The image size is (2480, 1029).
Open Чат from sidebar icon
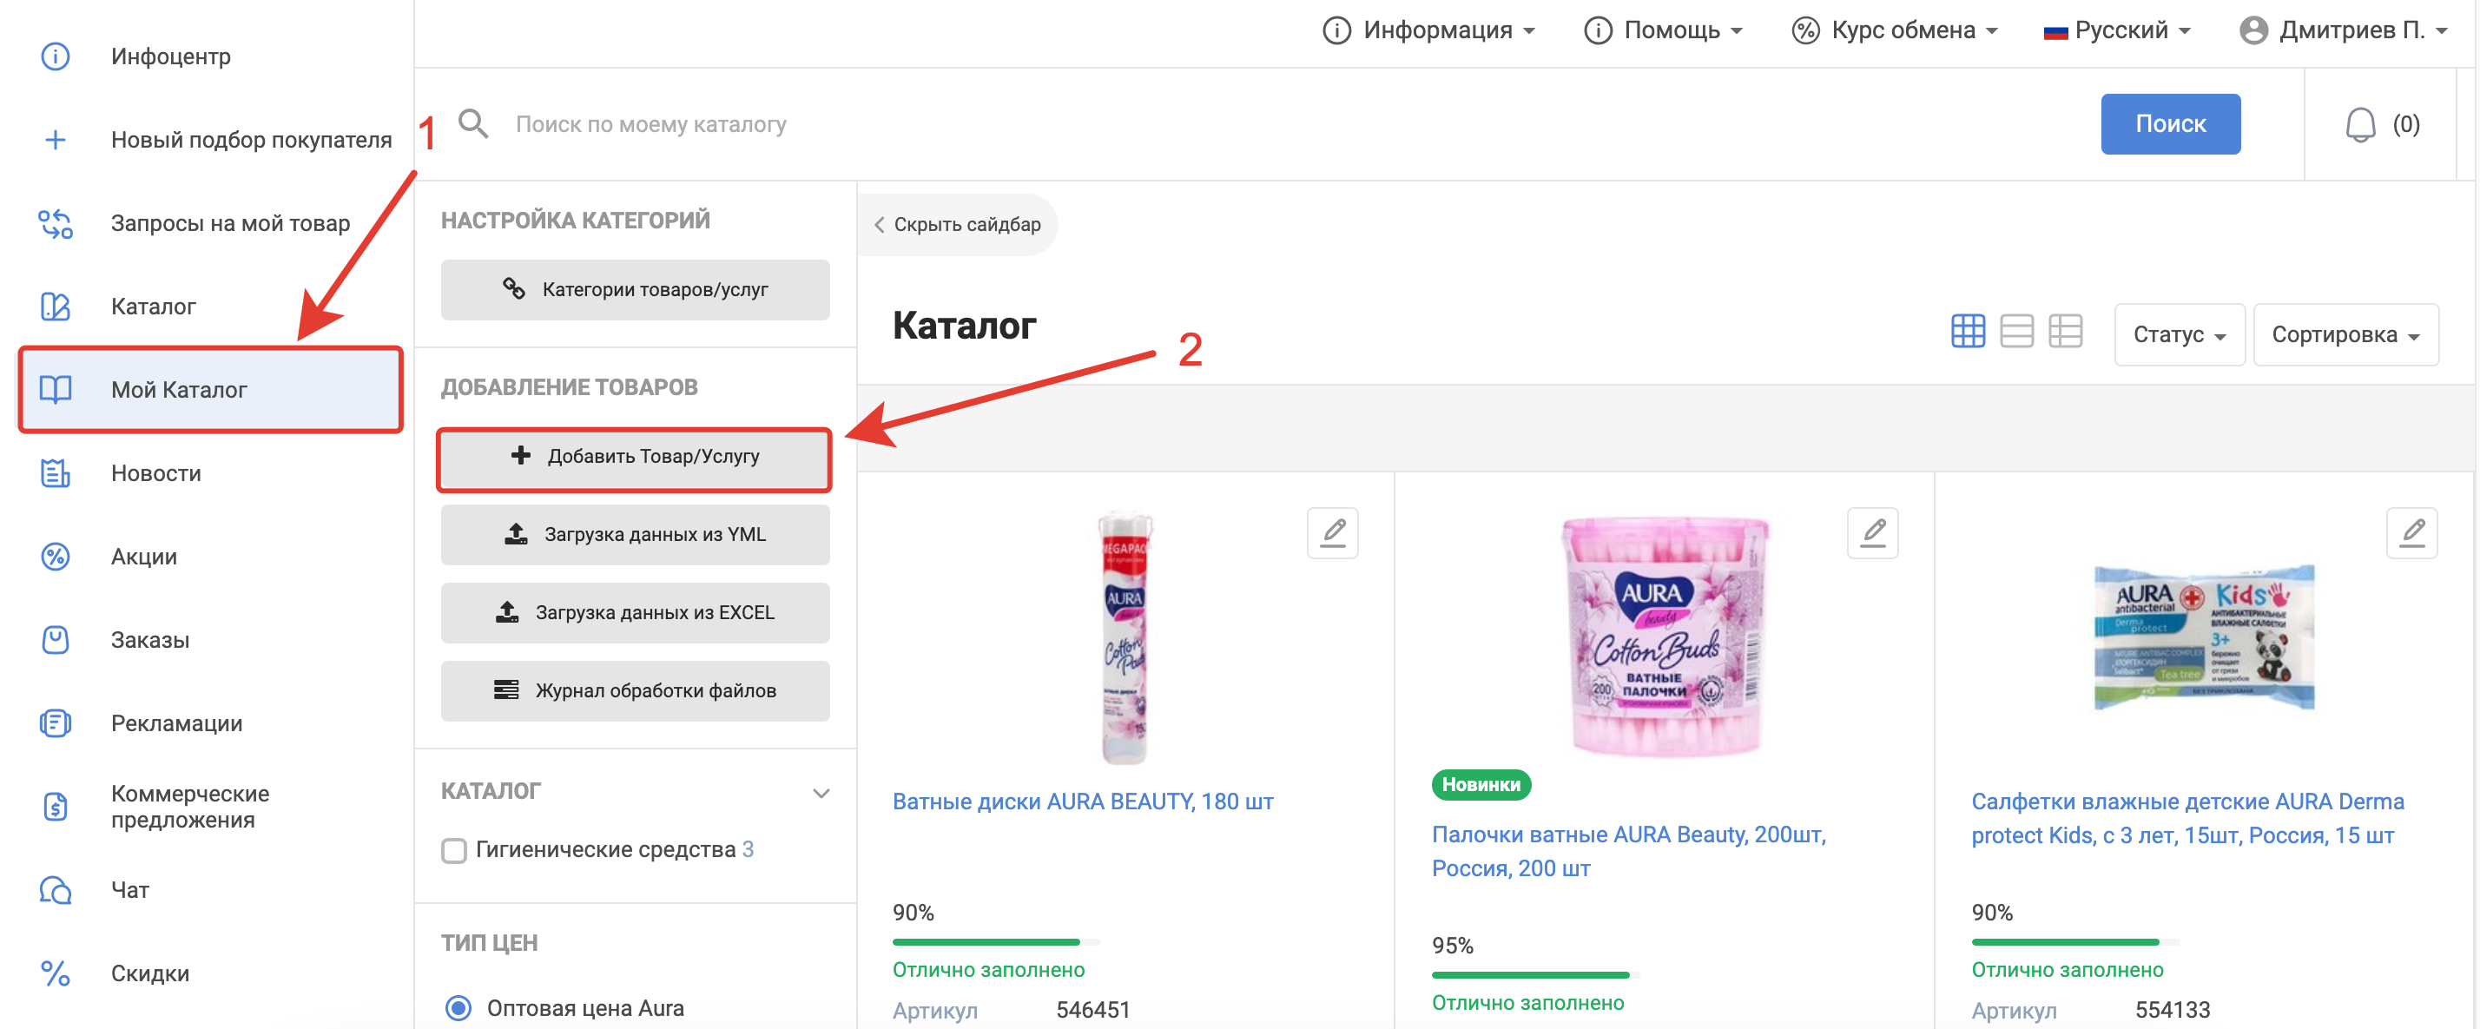[x=56, y=889]
